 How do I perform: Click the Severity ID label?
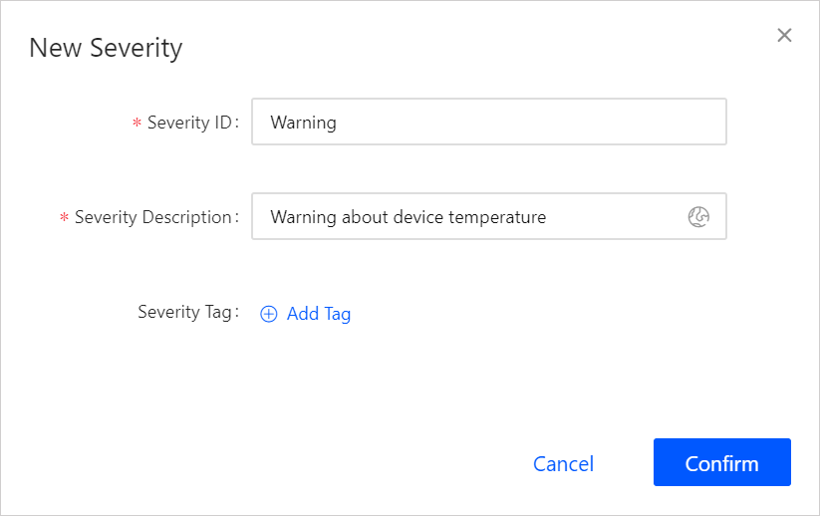(189, 123)
